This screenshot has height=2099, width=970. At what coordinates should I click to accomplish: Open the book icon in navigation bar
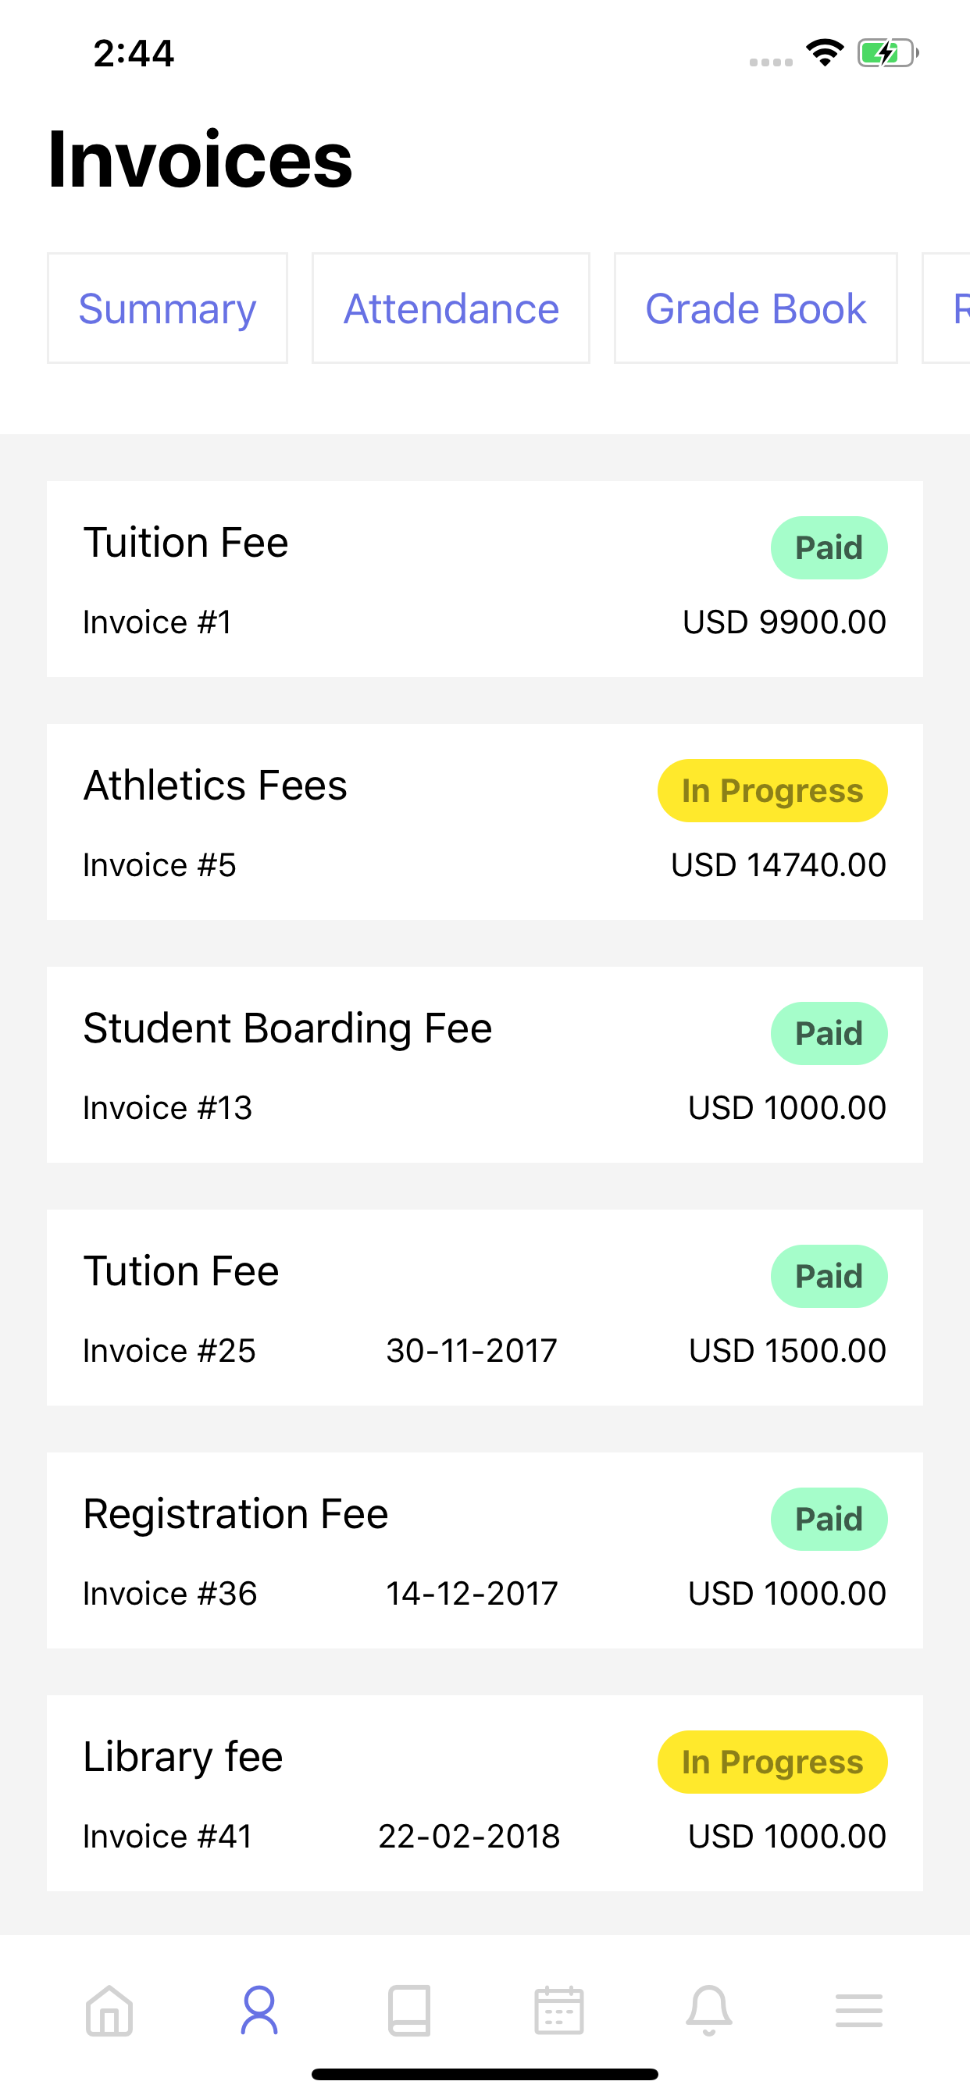point(409,2010)
